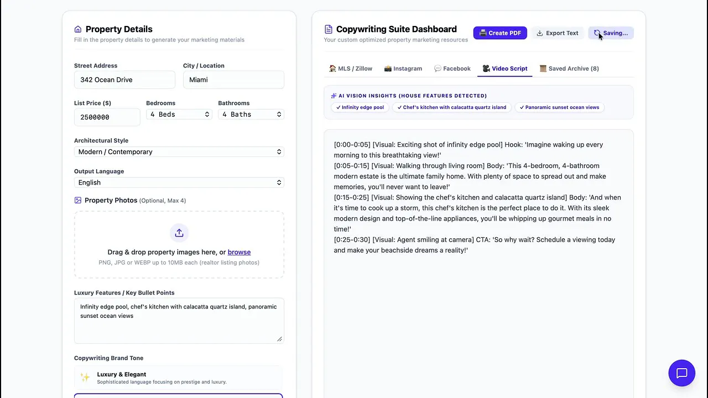Screen dimensions: 708x398
Task: Click the browse link in the dropzone
Action: (239, 252)
